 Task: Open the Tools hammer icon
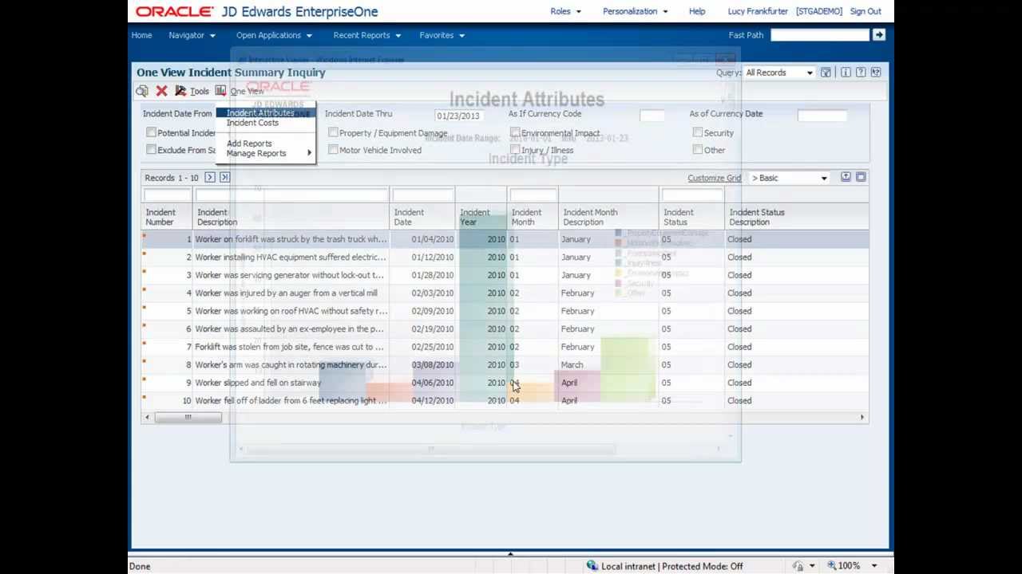tap(180, 92)
